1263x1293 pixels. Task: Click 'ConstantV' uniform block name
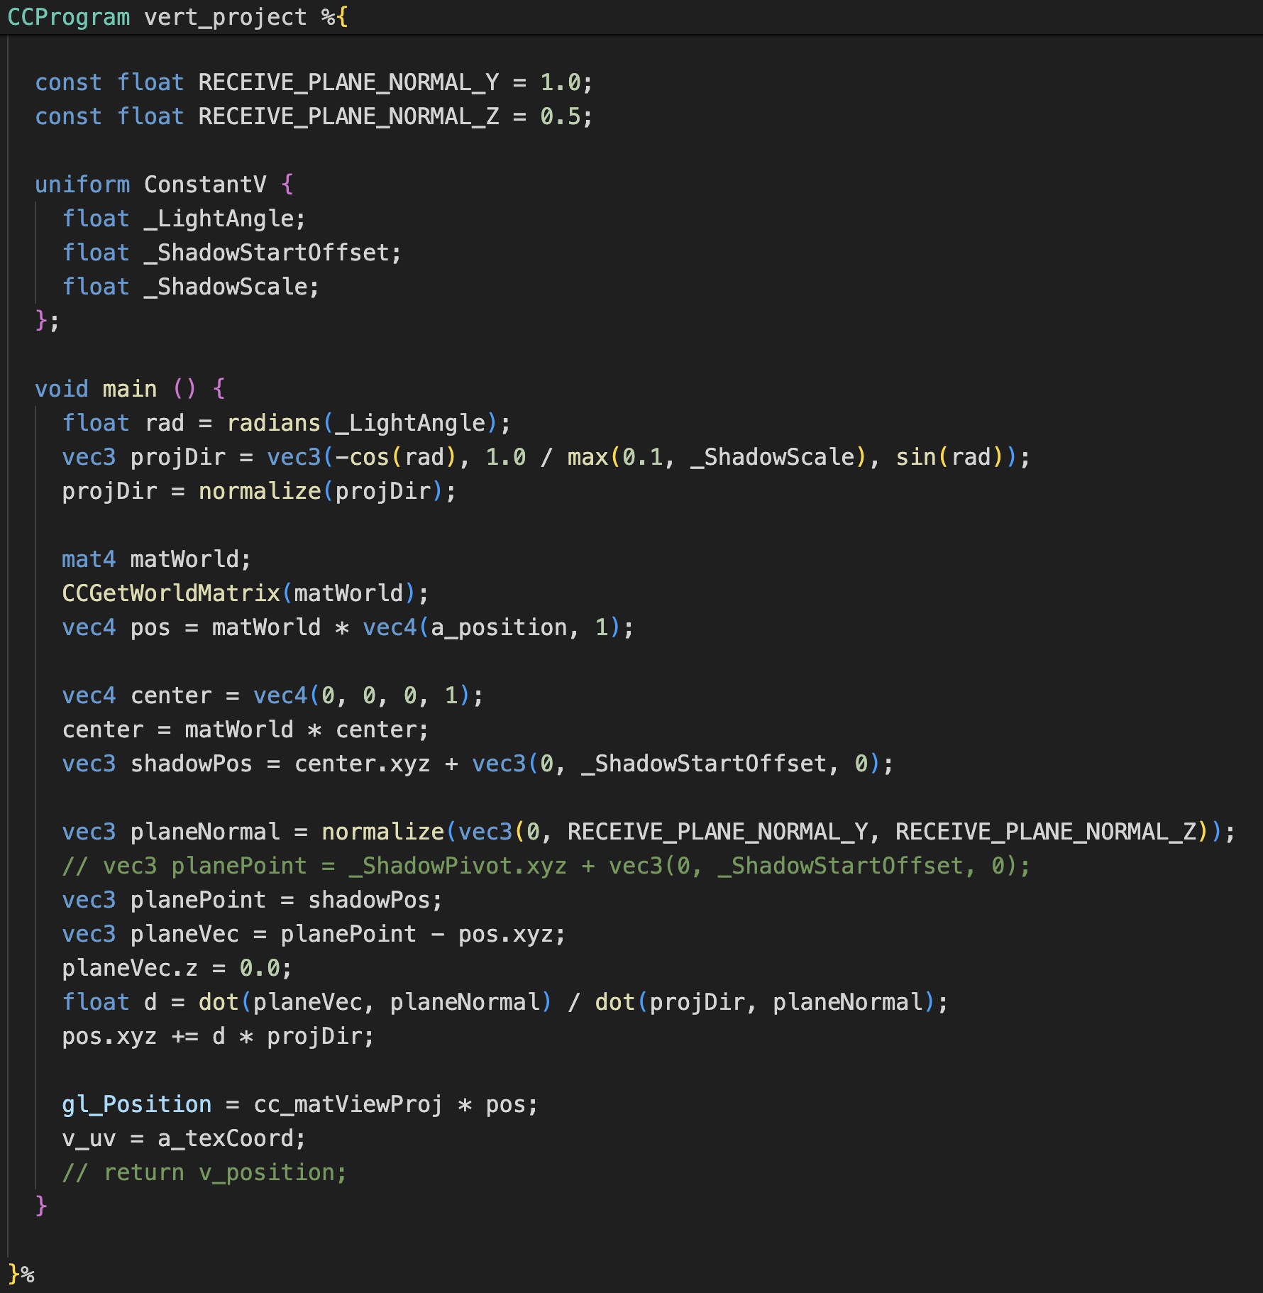point(205,185)
